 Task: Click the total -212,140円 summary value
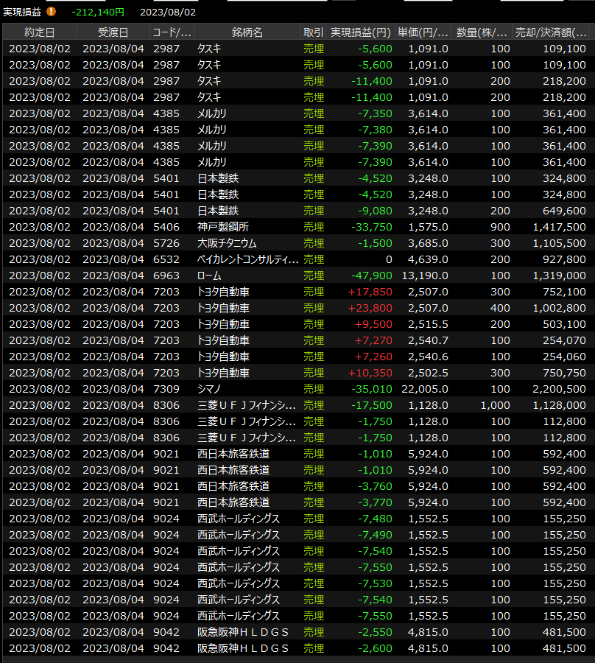pyautogui.click(x=98, y=12)
